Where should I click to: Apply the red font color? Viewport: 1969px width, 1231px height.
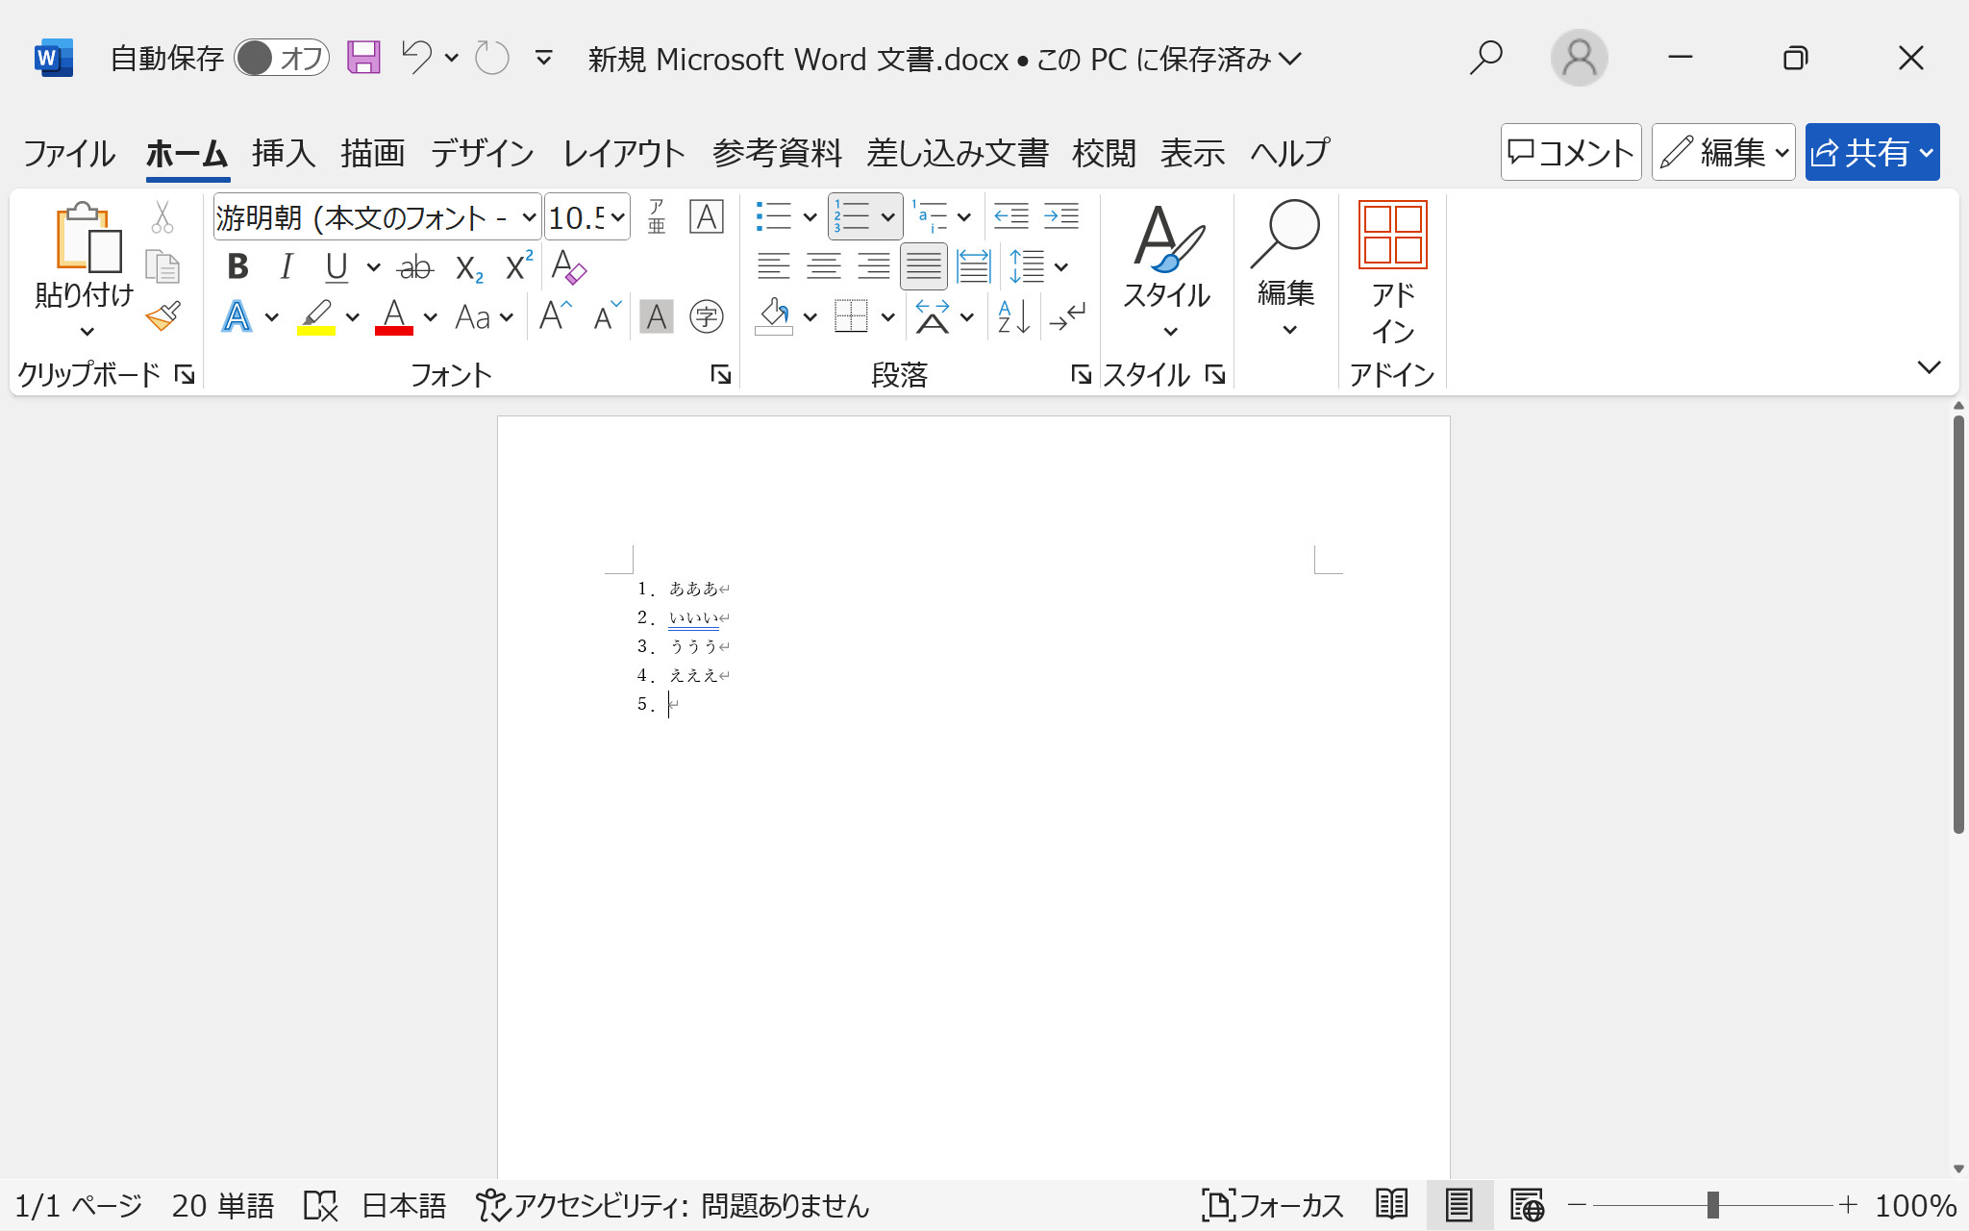393,316
